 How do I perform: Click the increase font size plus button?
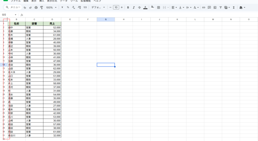click(122, 8)
